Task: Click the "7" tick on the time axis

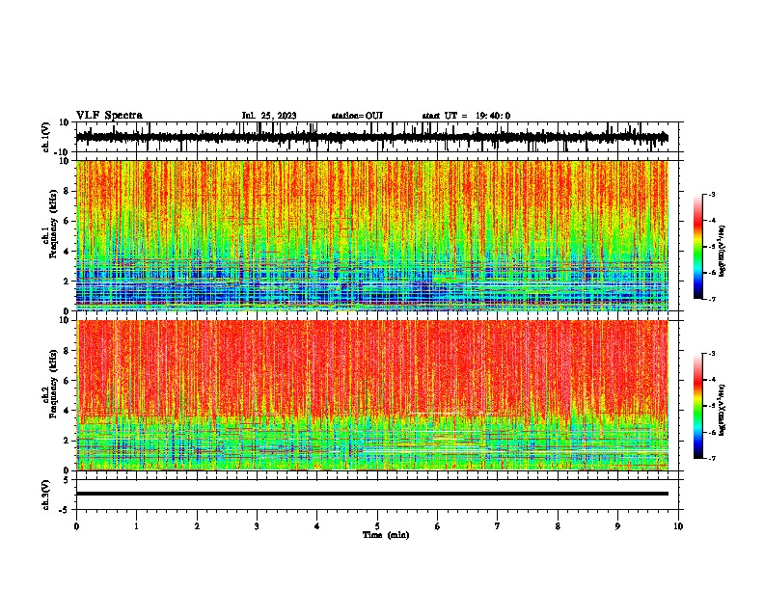Action: tap(498, 526)
